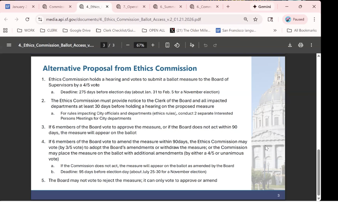Toggle fit to page view
This screenshot has width=338, height=202.
tap(167, 45)
